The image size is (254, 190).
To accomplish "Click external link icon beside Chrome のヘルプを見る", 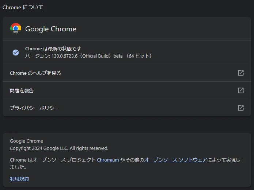I will click(x=241, y=73).
